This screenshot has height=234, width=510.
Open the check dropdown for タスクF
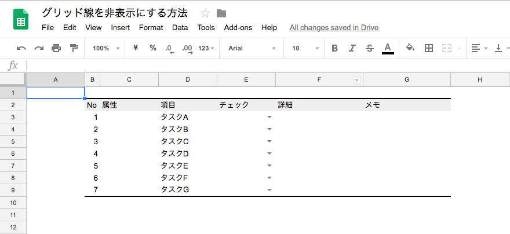click(x=269, y=178)
